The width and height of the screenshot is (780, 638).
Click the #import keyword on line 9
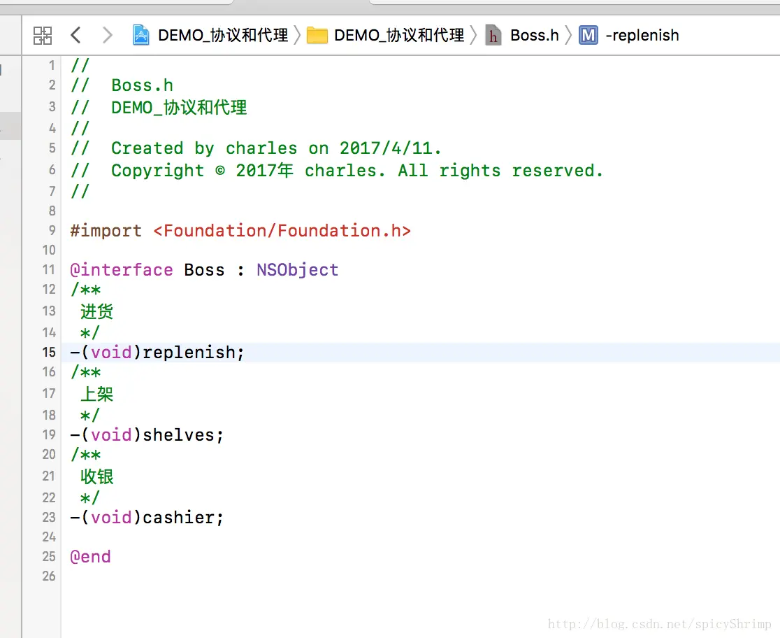click(106, 231)
